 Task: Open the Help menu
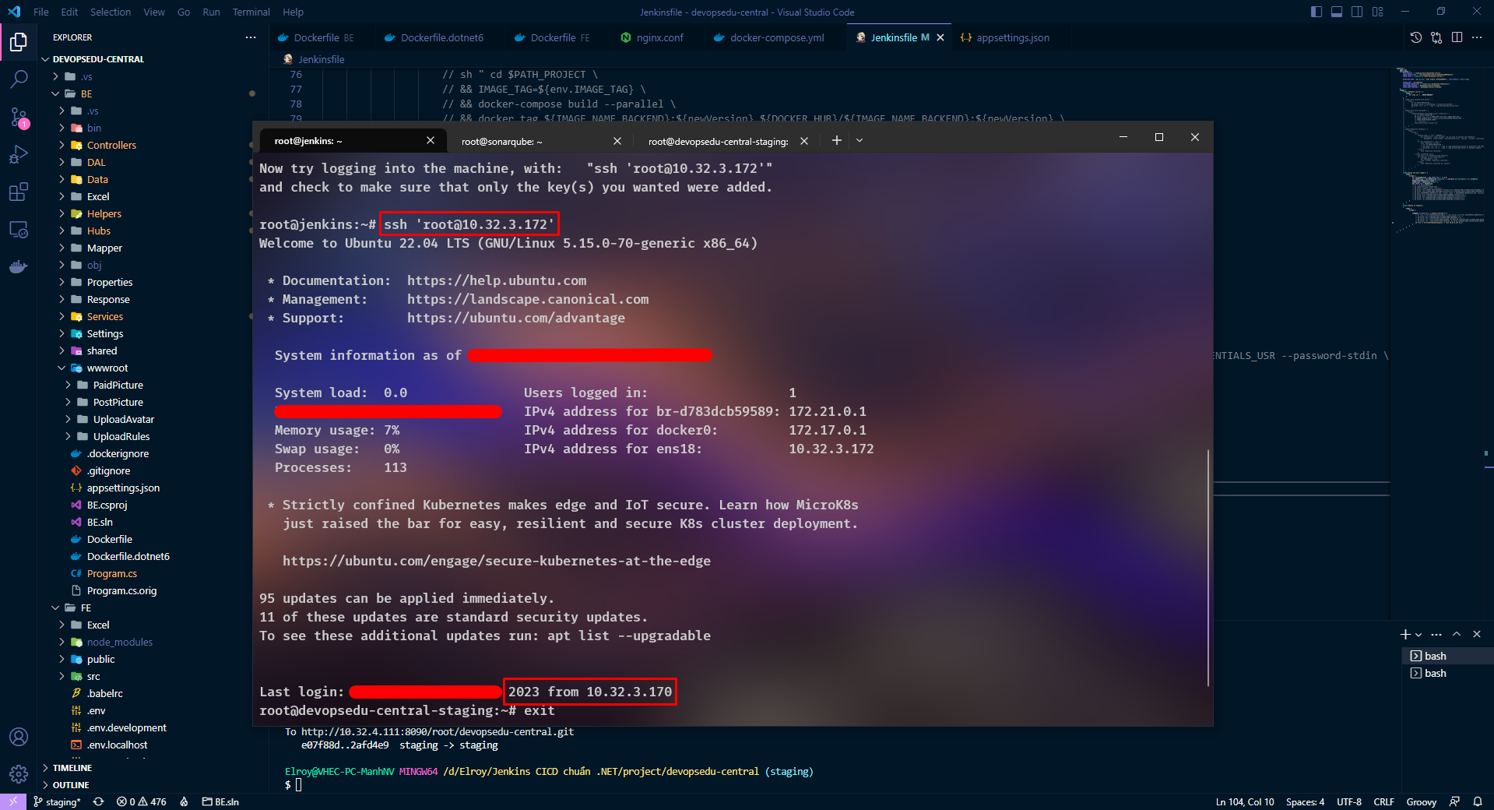coord(293,12)
